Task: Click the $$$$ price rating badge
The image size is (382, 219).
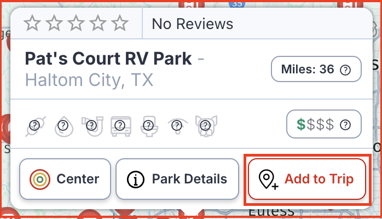Action: click(x=324, y=124)
